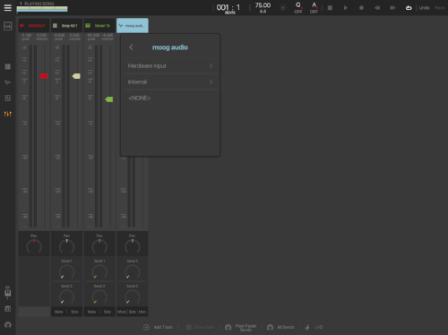Click the Model 15 volume dB readout
Image resolution: width=448 pixels, height=335 pixels.
pyautogui.click(x=108, y=37)
